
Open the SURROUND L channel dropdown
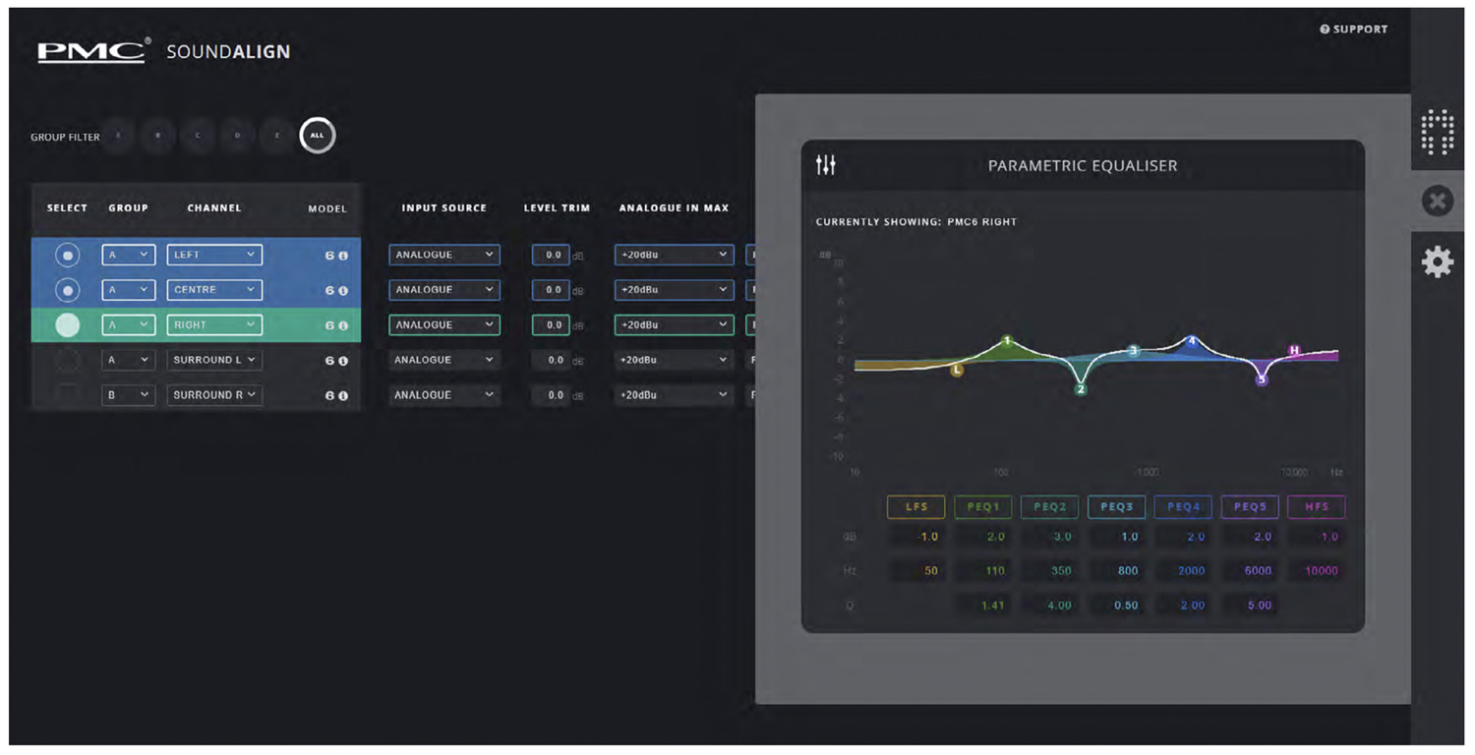pos(214,360)
